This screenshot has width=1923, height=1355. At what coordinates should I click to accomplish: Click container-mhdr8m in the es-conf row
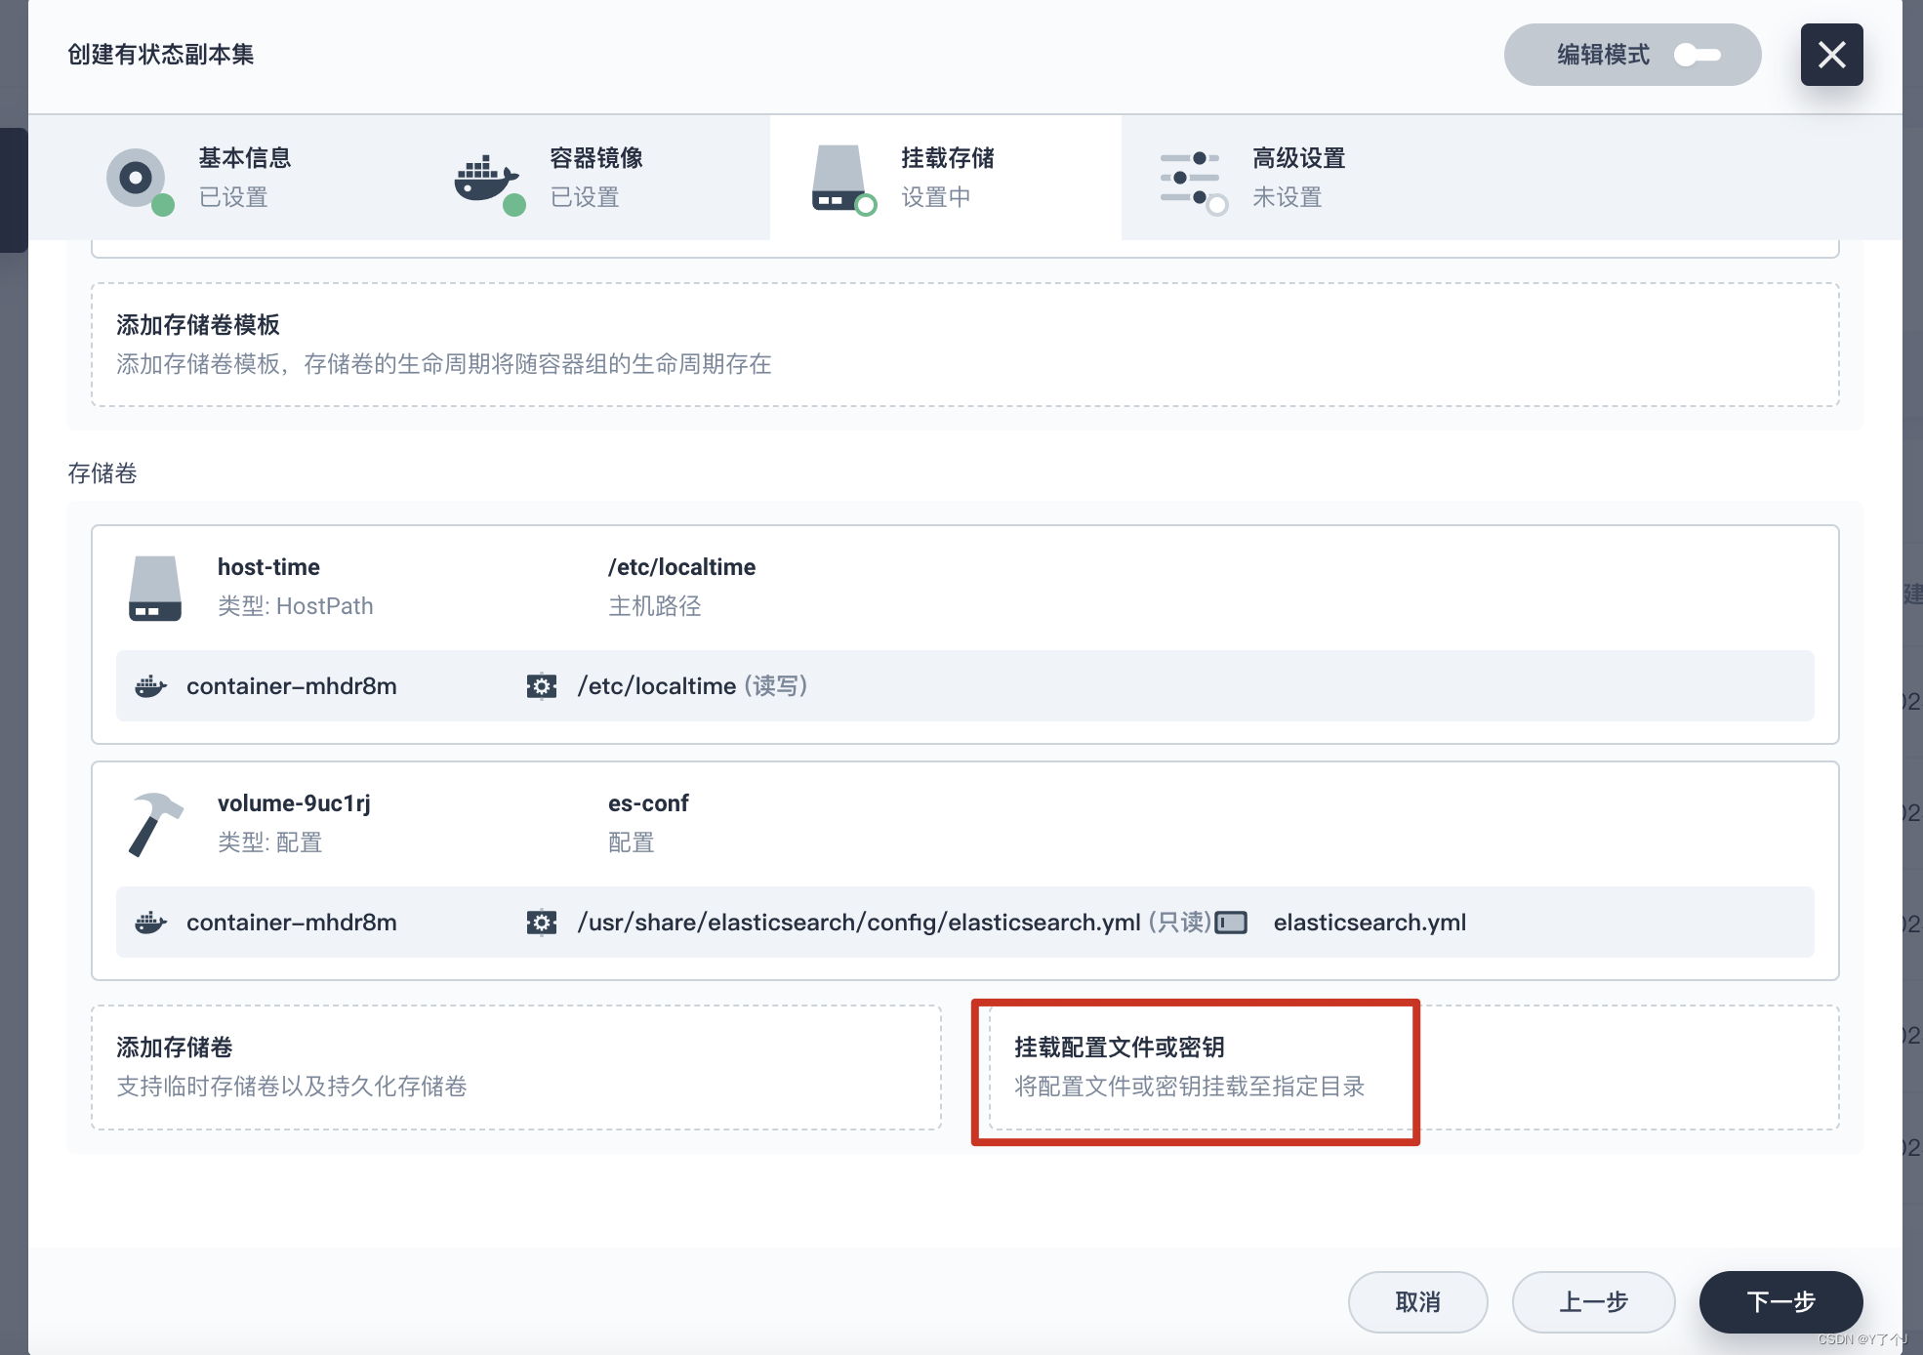[292, 923]
